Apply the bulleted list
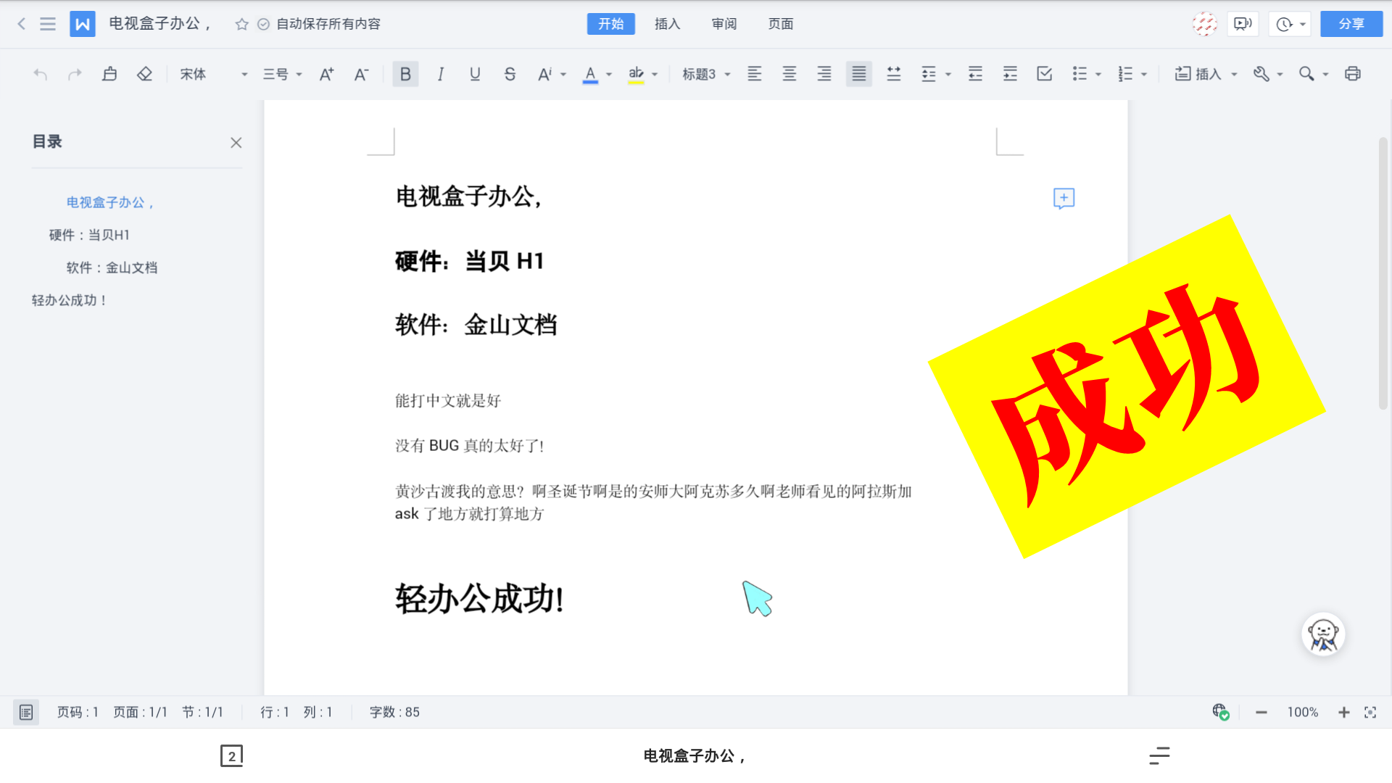The image size is (1392, 783). pyautogui.click(x=1080, y=74)
